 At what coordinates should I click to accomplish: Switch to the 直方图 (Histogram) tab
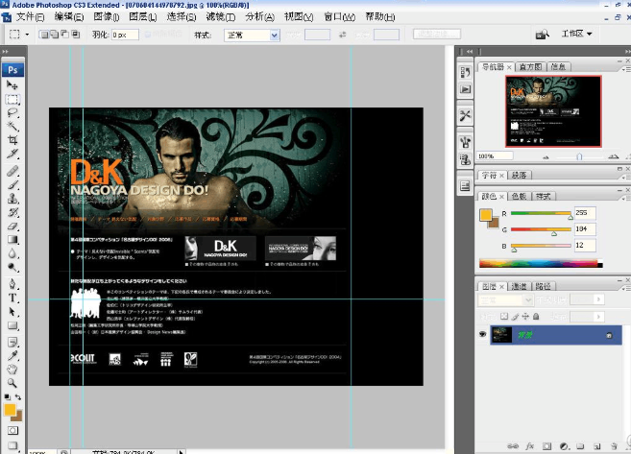click(529, 67)
